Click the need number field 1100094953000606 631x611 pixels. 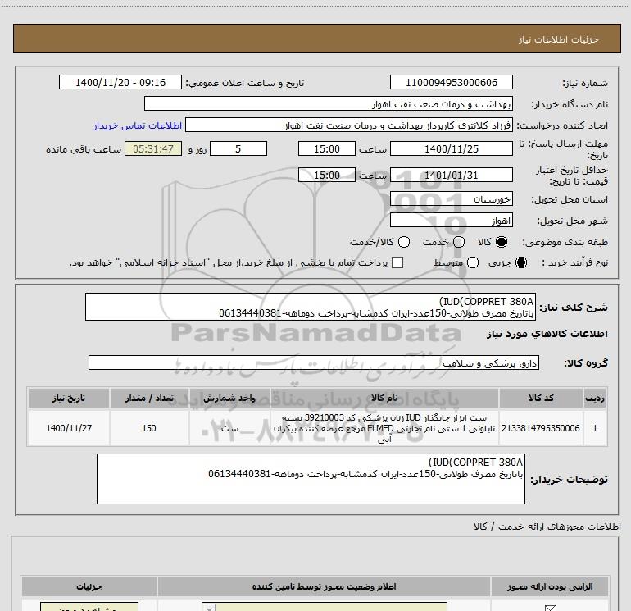pos(451,82)
